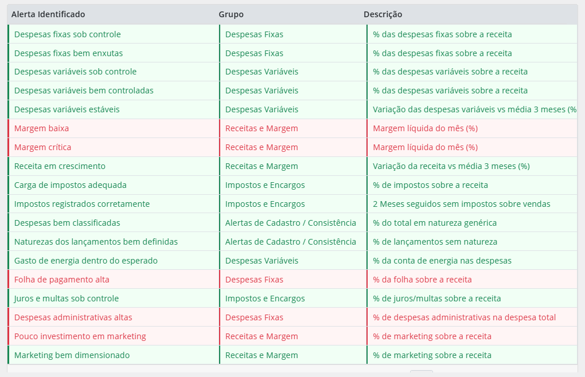Click the '% de lançamentos sem natureza' description cell
Image resolution: width=585 pixels, height=377 pixels.
click(435, 242)
